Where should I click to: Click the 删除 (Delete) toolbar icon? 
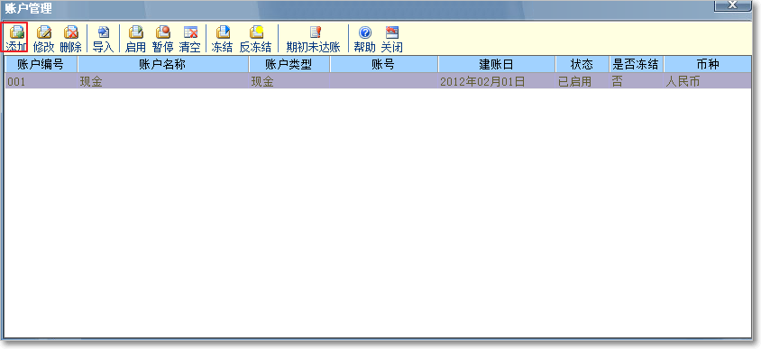[71, 38]
